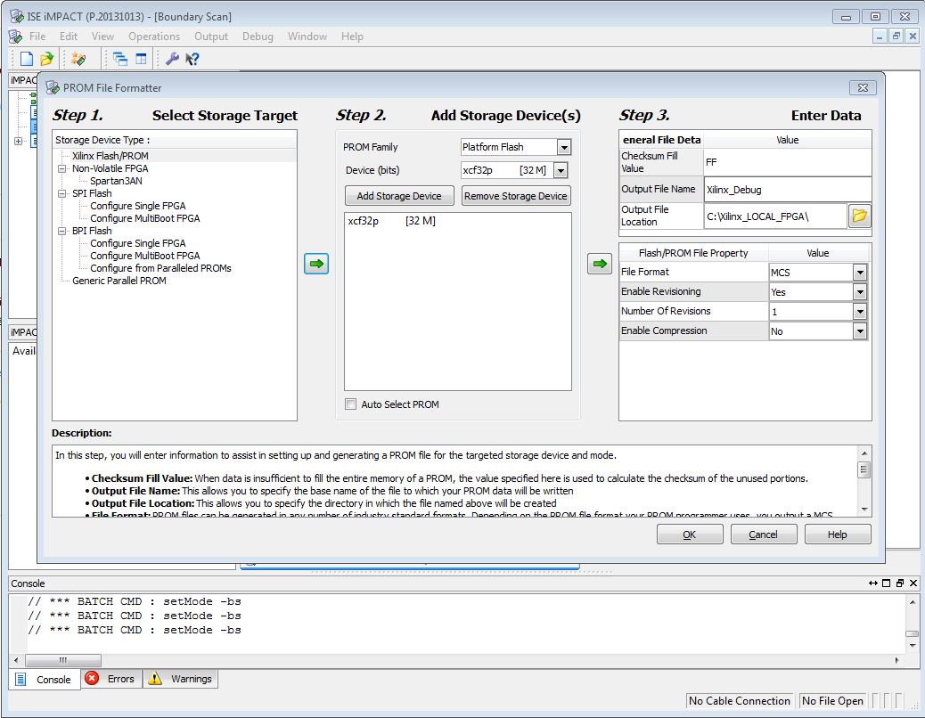Collapse the SPI Flash tree node
This screenshot has height=718, width=925.
pyautogui.click(x=62, y=193)
